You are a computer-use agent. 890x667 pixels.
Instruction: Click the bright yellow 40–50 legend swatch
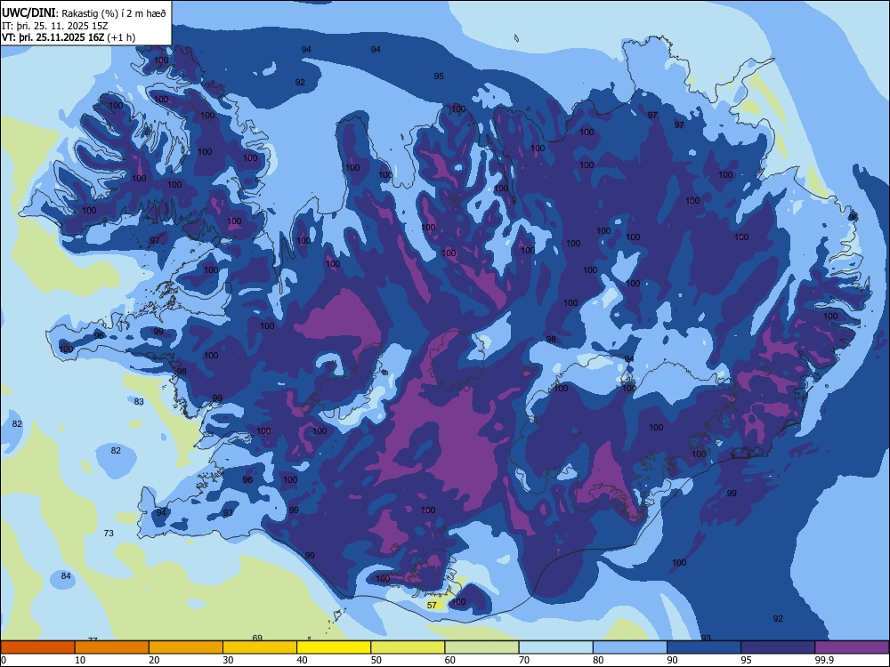coord(334,647)
